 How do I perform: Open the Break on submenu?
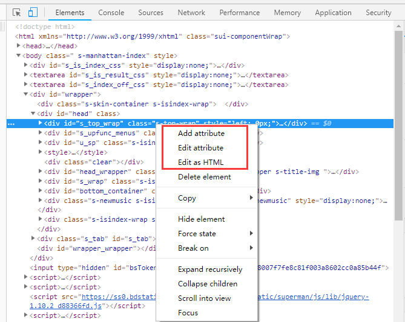pos(207,248)
